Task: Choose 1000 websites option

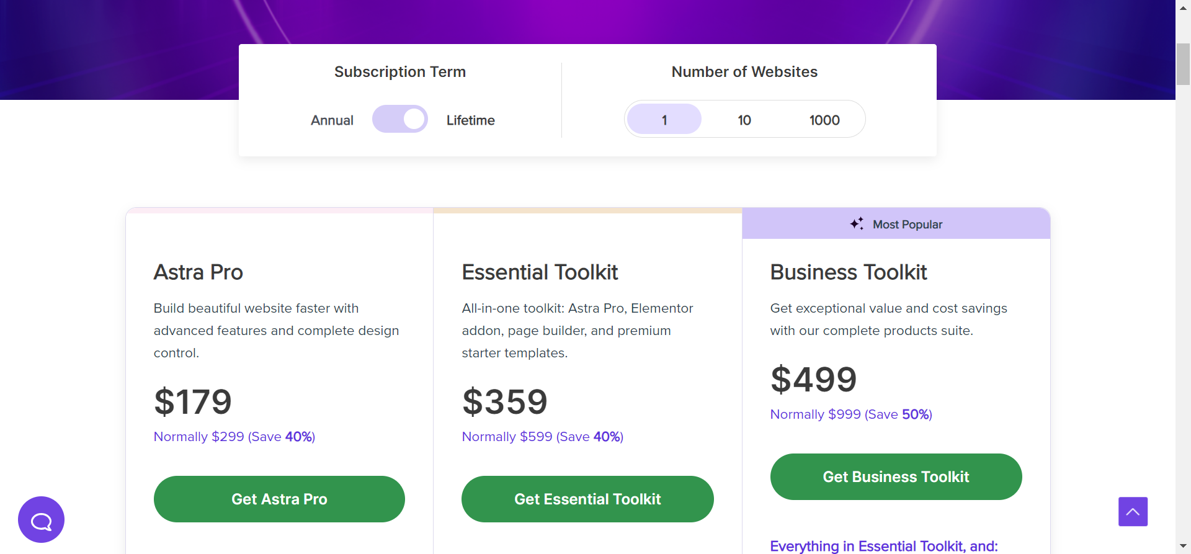Action: [824, 120]
